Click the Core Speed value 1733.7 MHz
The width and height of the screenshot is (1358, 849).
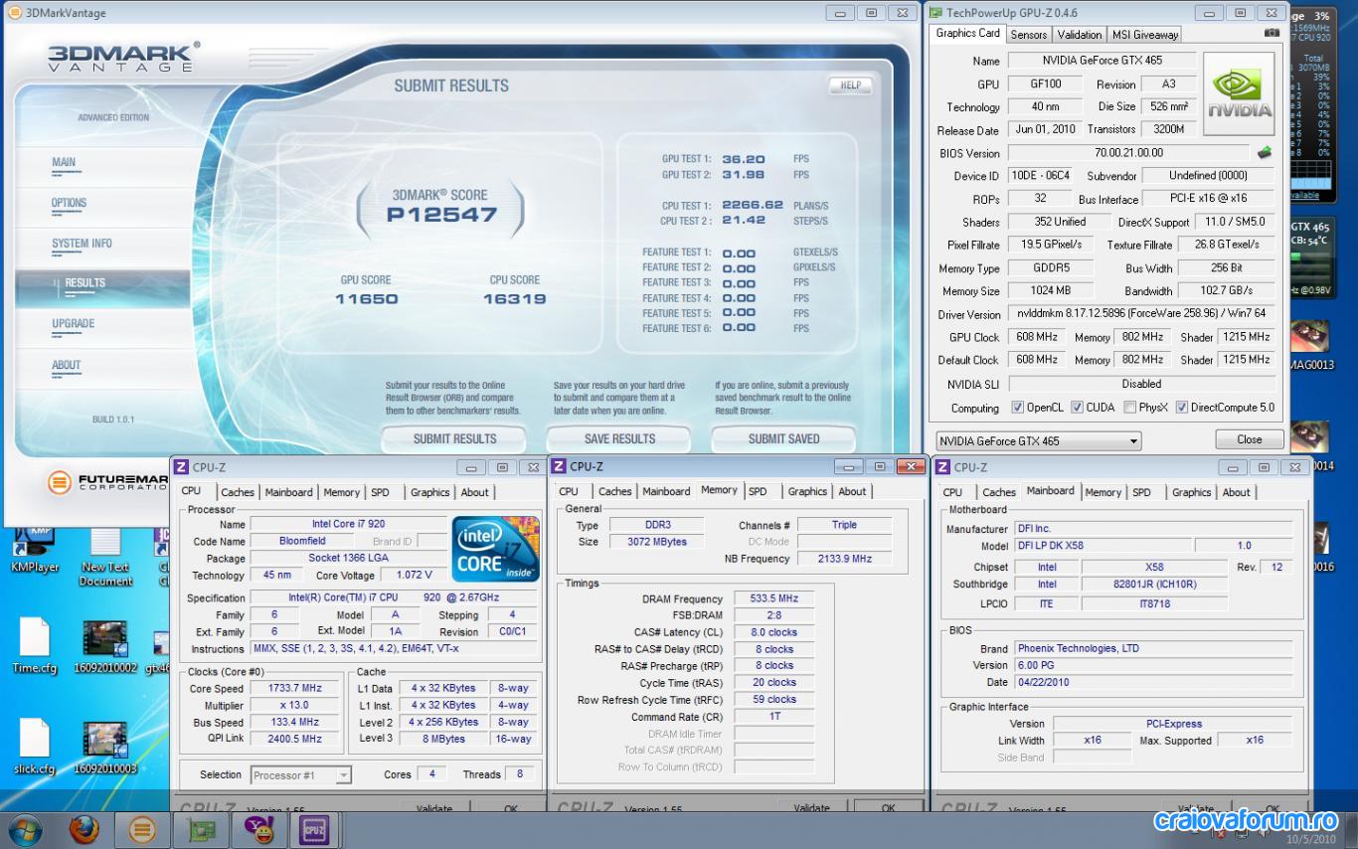(x=295, y=688)
